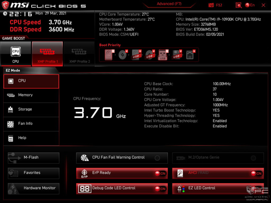This screenshot has height=203, width=271.
Task: Toggle XMP Profile 1
Action: click(47, 54)
